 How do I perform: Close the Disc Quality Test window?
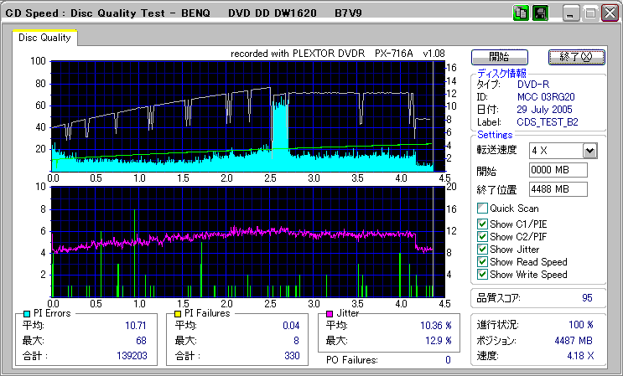tap(609, 13)
